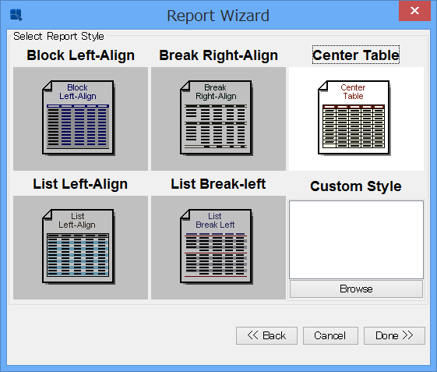The image size is (437, 372).
Task: Go back with the << Back button
Action: click(x=266, y=335)
